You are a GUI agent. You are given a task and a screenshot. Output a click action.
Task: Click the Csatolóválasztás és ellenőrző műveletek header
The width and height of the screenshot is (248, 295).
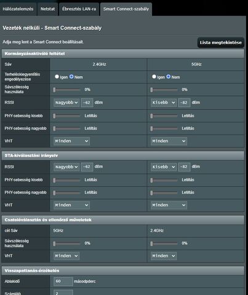123,220
